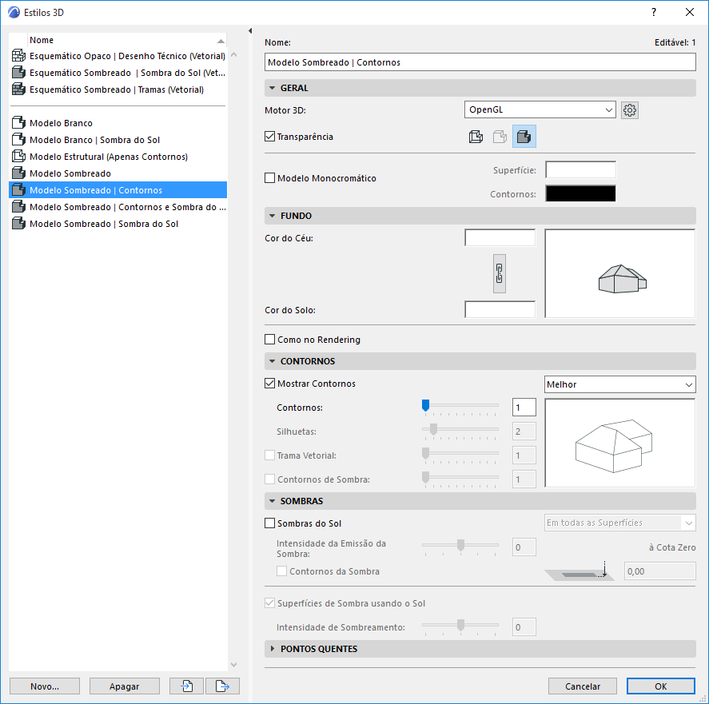Click the Novo... button
The width and height of the screenshot is (709, 704).
45,686
